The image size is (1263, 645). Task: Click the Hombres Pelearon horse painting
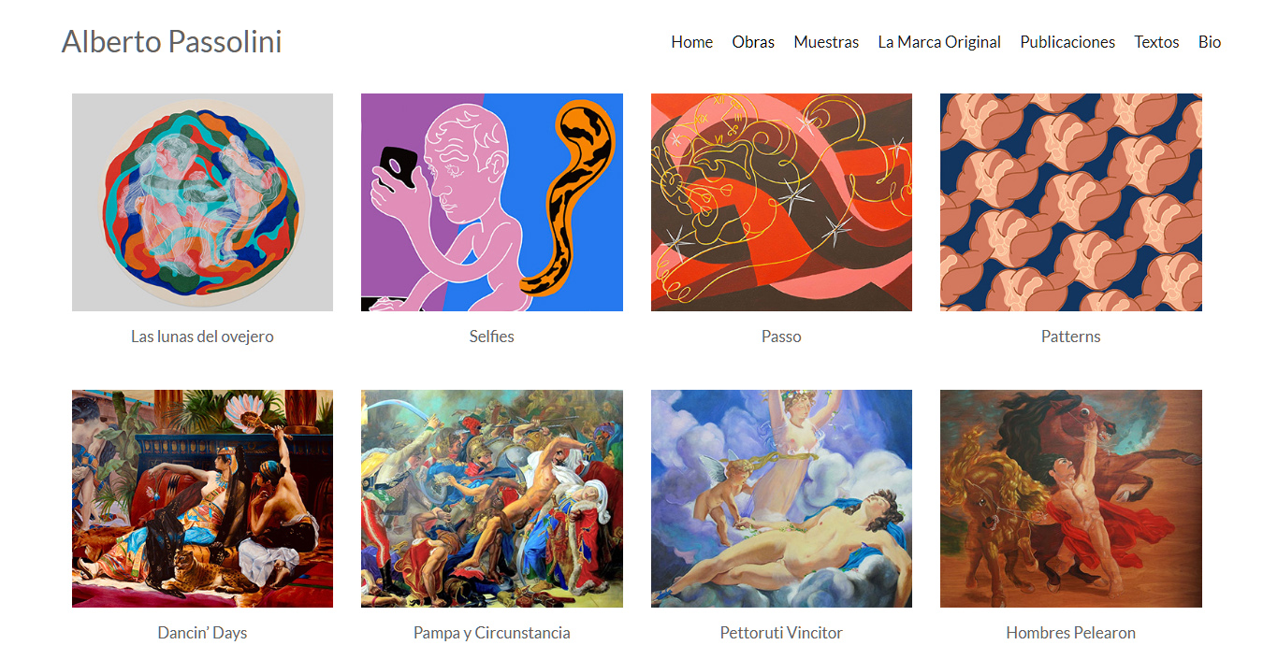pos(1071,499)
